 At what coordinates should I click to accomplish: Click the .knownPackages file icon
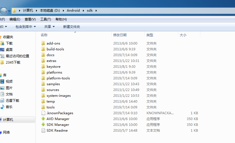(x=43, y=113)
